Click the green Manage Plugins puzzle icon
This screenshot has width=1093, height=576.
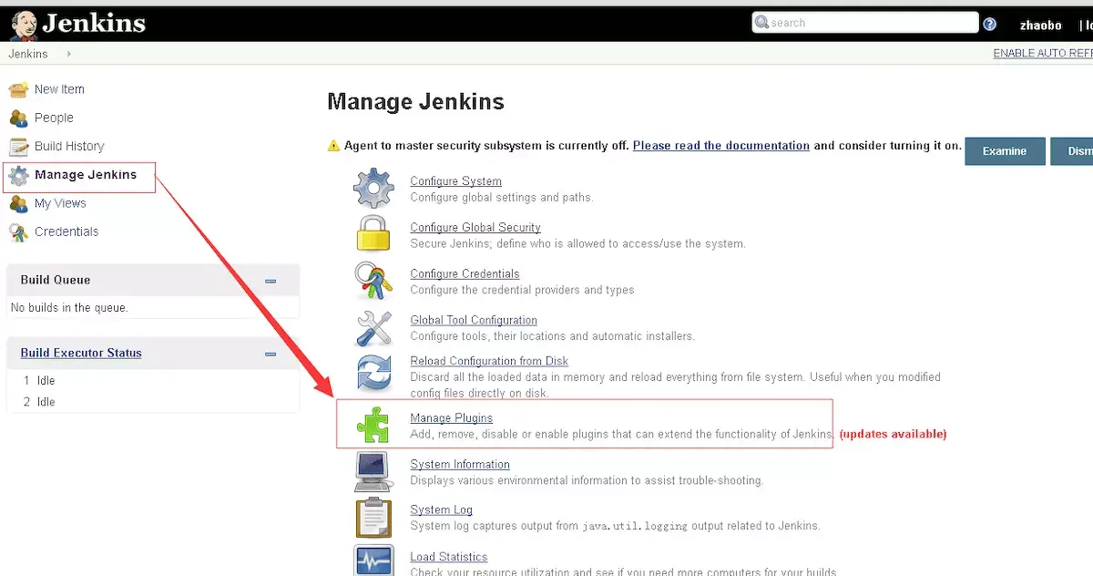(373, 425)
